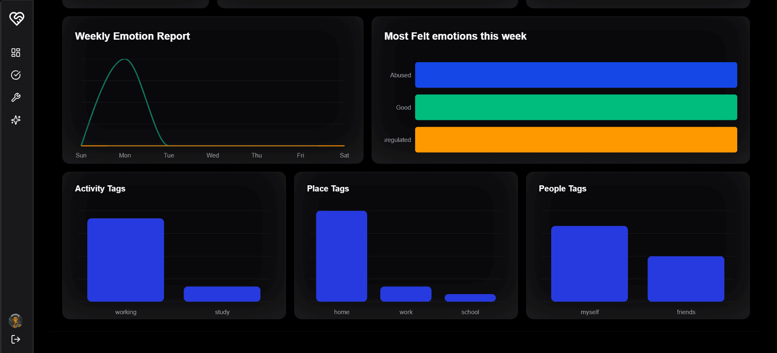Select the study bar in Activity Tags
The image size is (777, 353).
coord(222,294)
